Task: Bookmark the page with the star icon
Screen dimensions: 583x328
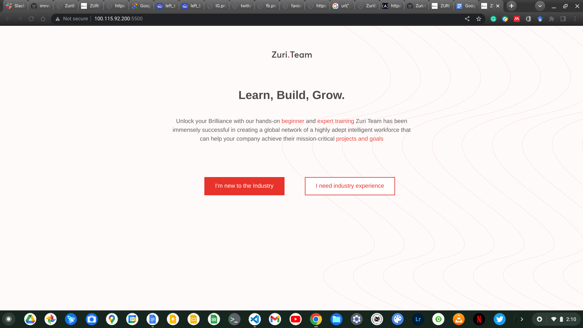Action: click(479, 19)
